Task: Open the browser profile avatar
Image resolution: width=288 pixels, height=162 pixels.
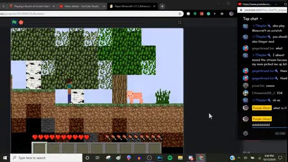Action: click(x=231, y=13)
